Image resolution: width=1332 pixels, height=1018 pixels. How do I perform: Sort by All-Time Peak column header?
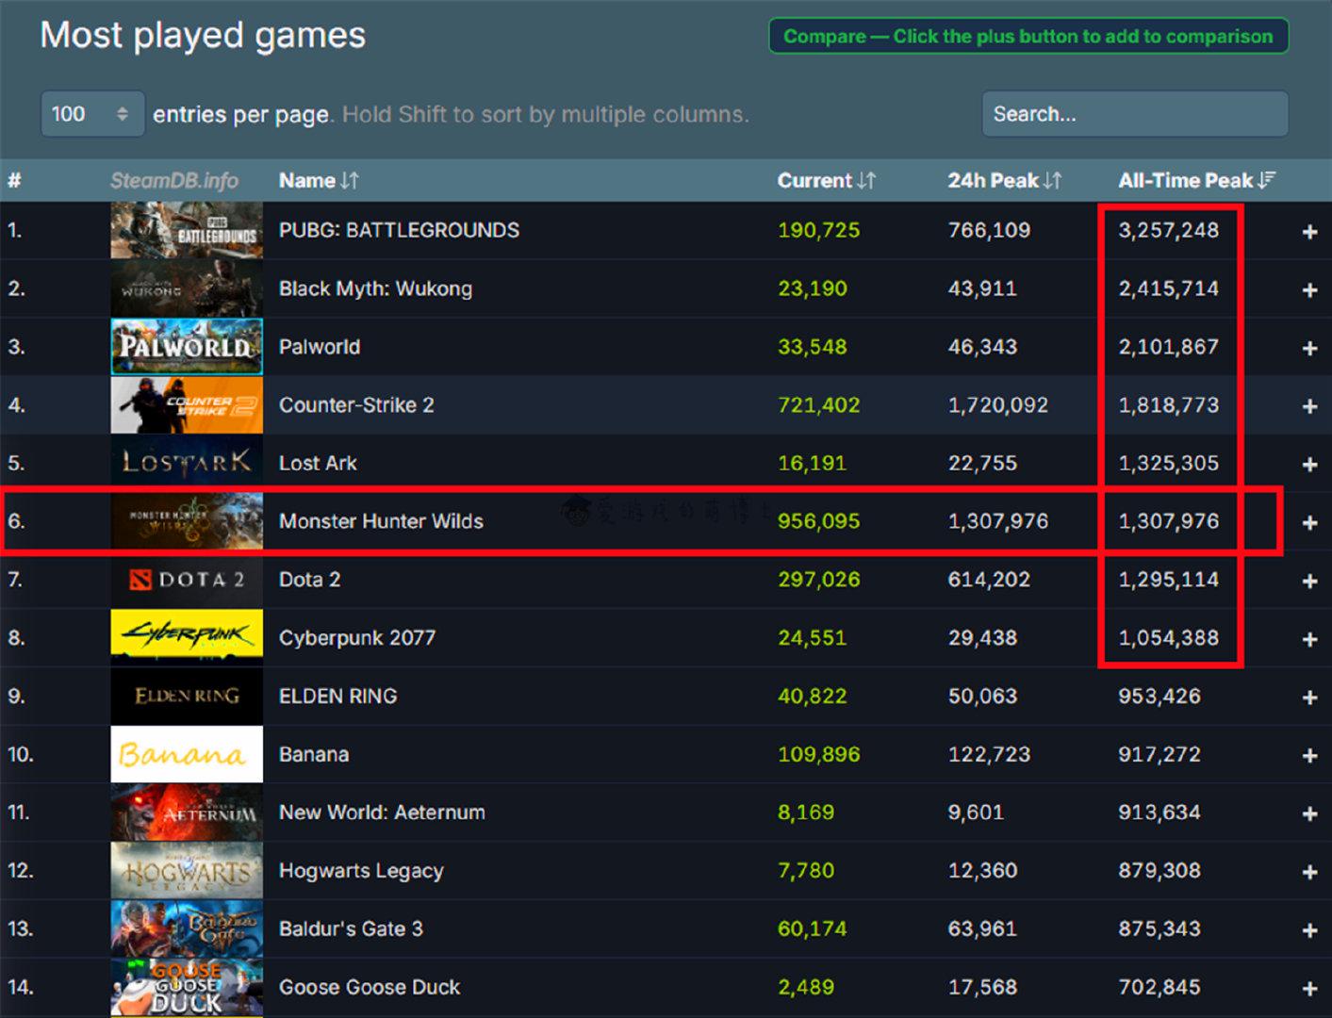1197,180
